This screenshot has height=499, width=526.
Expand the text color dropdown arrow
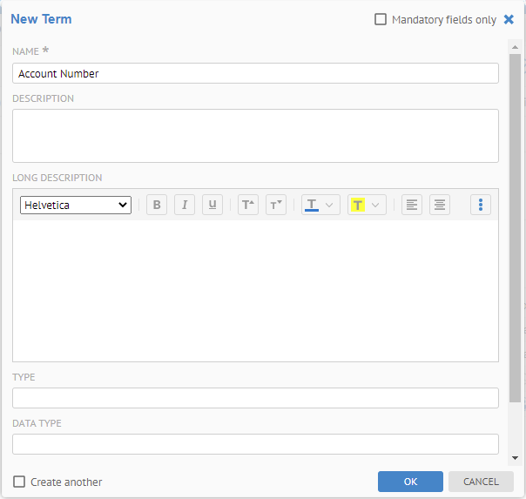click(x=329, y=206)
